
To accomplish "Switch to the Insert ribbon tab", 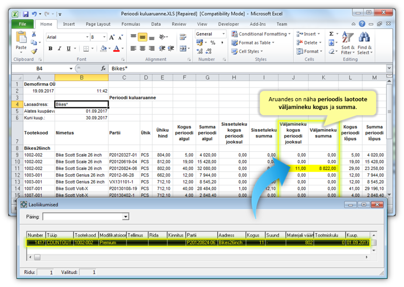I will (69, 24).
